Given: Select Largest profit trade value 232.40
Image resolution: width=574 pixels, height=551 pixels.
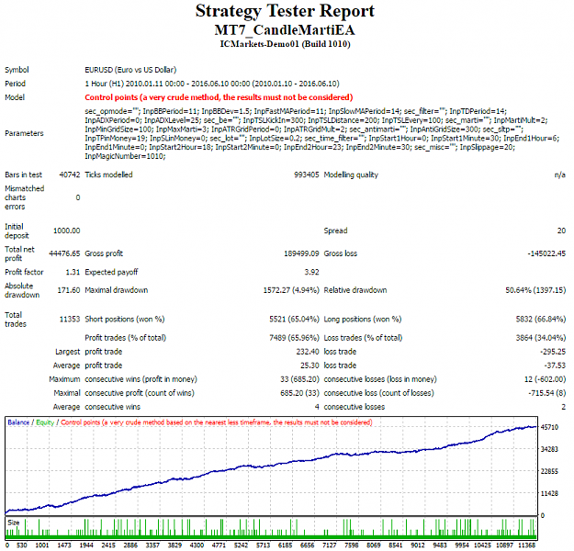Looking at the screenshot, I should 308,352.
